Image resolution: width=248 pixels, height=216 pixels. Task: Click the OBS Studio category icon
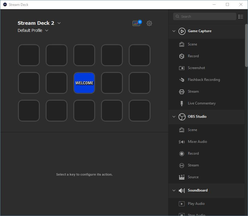point(182,117)
